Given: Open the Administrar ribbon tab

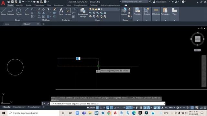Looking at the screenshot, I should 59,5.
